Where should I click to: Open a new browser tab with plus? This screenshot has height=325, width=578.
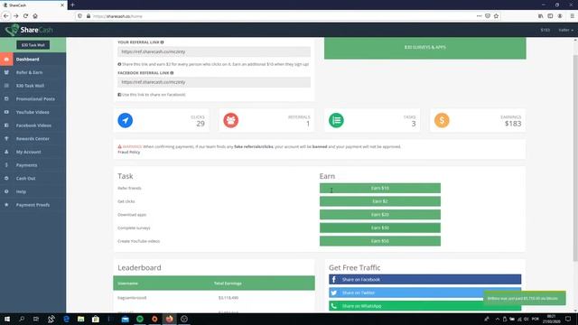[72, 5]
